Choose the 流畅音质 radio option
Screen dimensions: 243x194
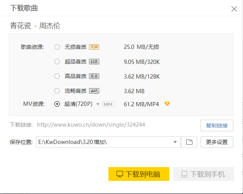(x=57, y=91)
